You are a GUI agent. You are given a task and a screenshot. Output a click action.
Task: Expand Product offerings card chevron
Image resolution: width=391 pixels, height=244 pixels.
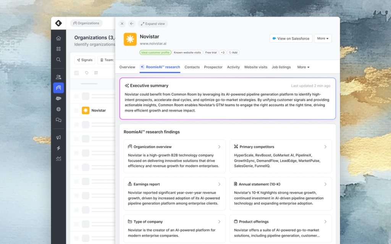pyautogui.click(x=325, y=222)
